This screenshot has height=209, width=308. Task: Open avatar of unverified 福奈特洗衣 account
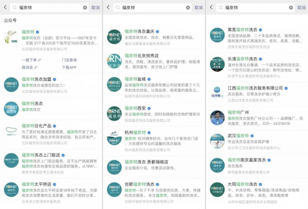pos(11,109)
